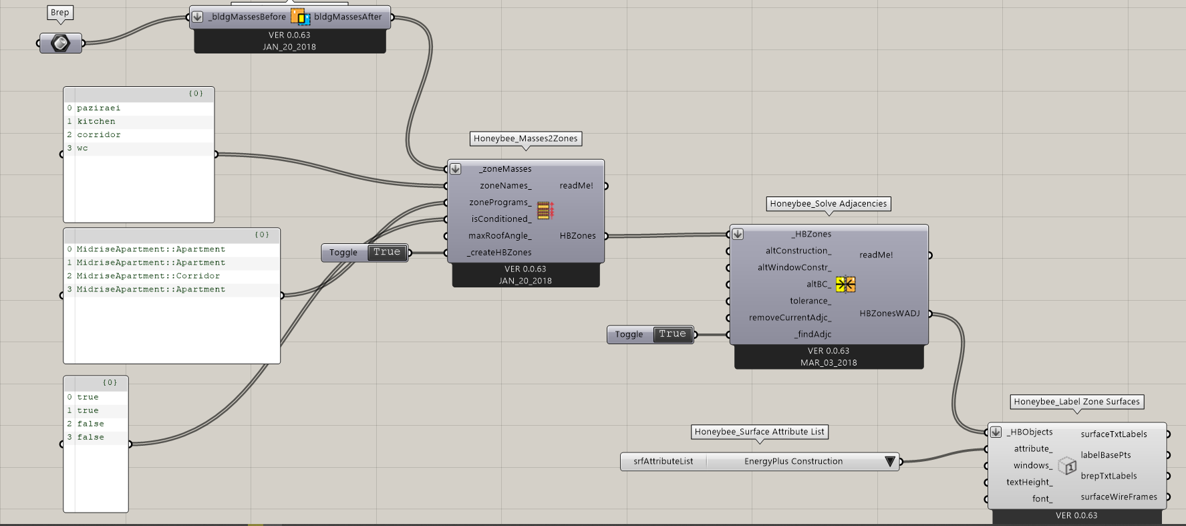
Task: Click the Toggle label connected to _createHBZones
Action: [x=343, y=253]
